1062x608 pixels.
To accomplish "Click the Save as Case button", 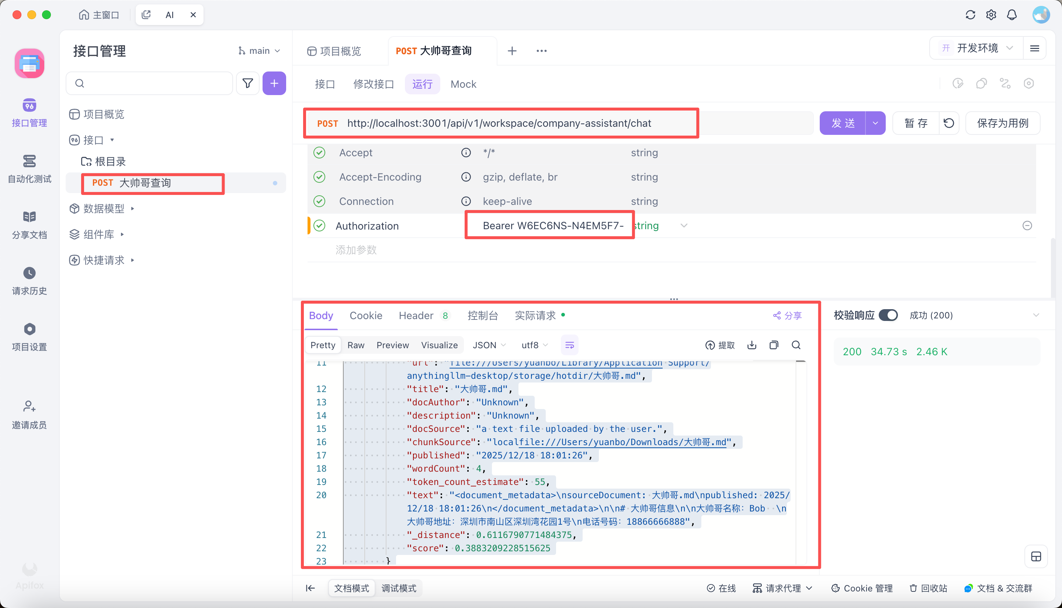I will [x=1002, y=123].
